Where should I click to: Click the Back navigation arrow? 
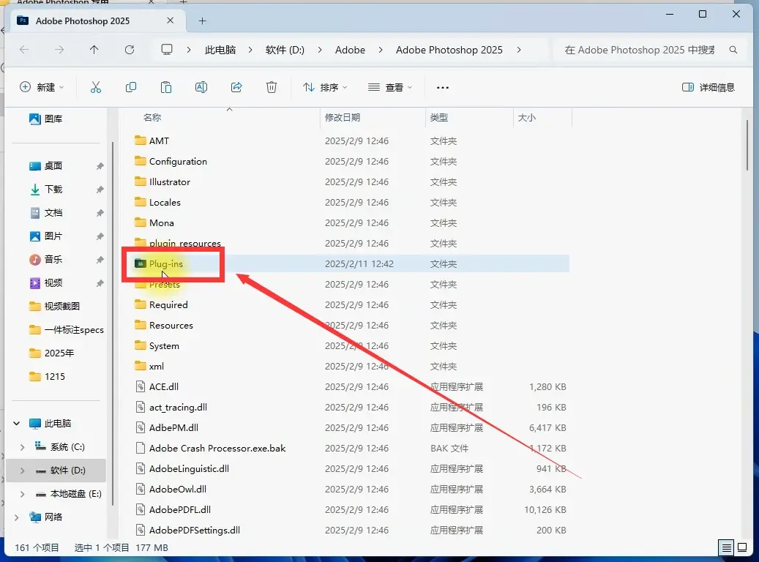click(24, 50)
